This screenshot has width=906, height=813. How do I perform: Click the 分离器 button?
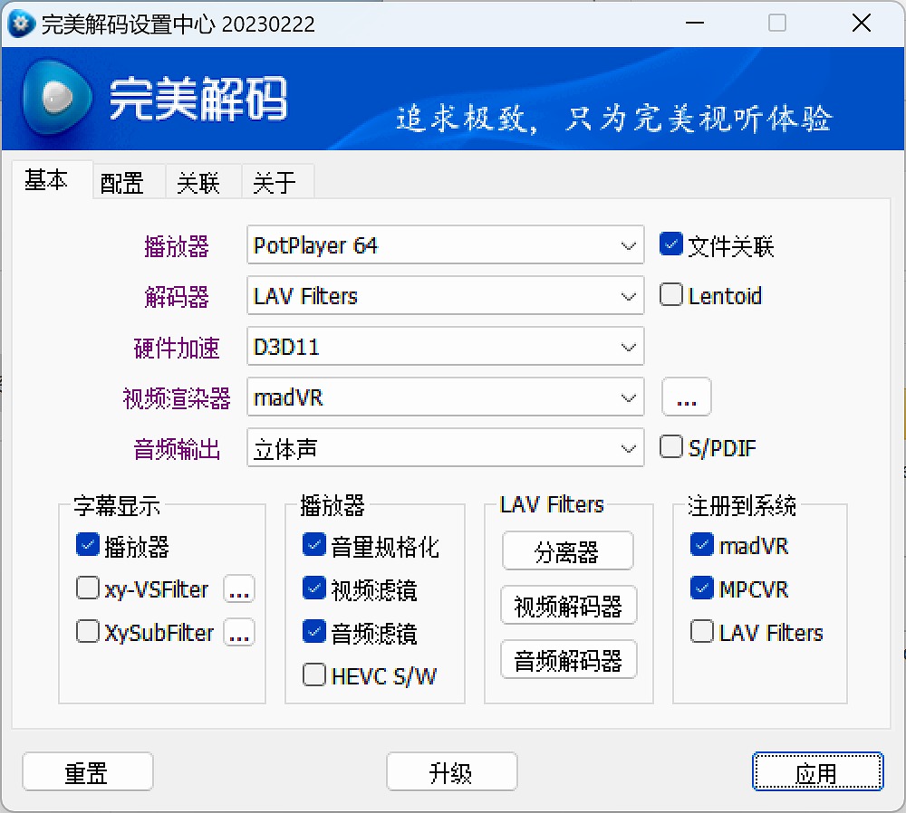click(x=568, y=550)
